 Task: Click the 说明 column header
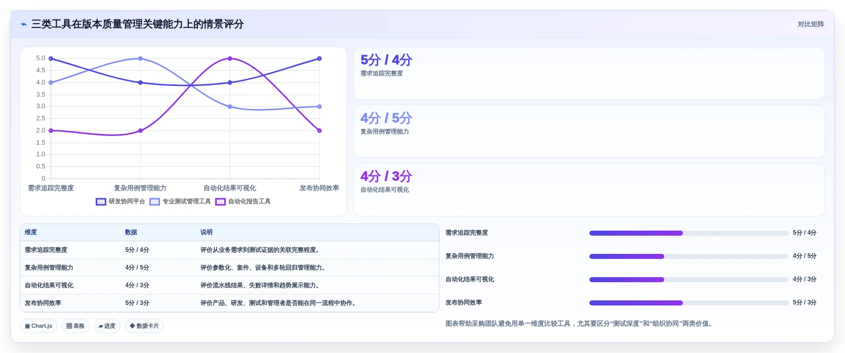(206, 233)
